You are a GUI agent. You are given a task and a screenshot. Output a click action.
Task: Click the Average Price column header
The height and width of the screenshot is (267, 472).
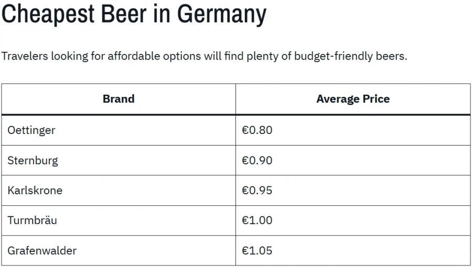353,99
